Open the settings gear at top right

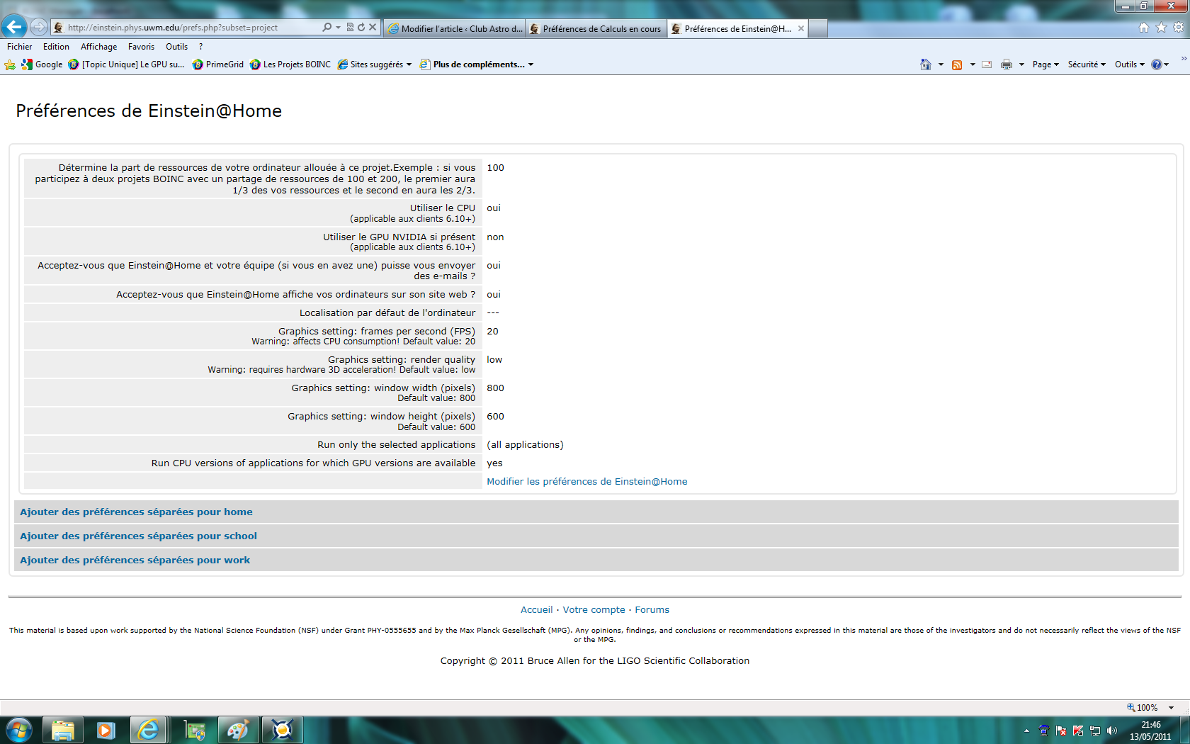[x=1179, y=27]
